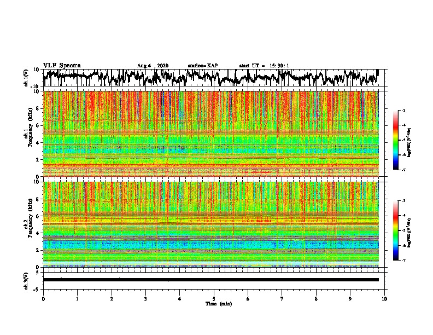Click the "station=KAP" header label
433x335 pixels.
(203, 66)
